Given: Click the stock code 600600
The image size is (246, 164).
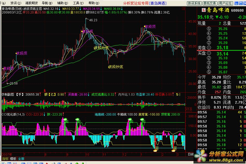Looking at the screenshot, I should click(x=237, y=10).
